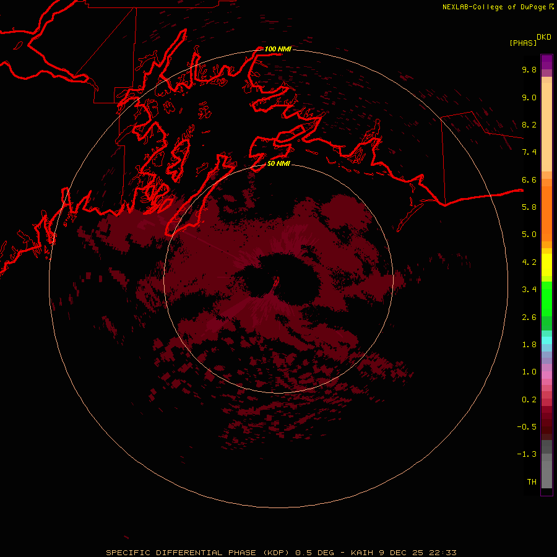Select the 1.8 legend value
557x557 pixels.
coord(529,345)
